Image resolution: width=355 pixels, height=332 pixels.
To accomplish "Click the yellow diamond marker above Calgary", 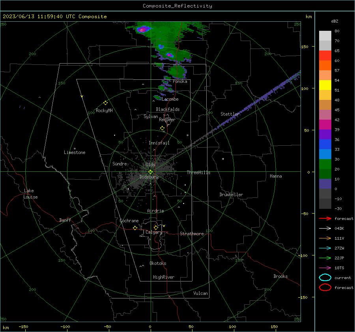I will 156,227.
